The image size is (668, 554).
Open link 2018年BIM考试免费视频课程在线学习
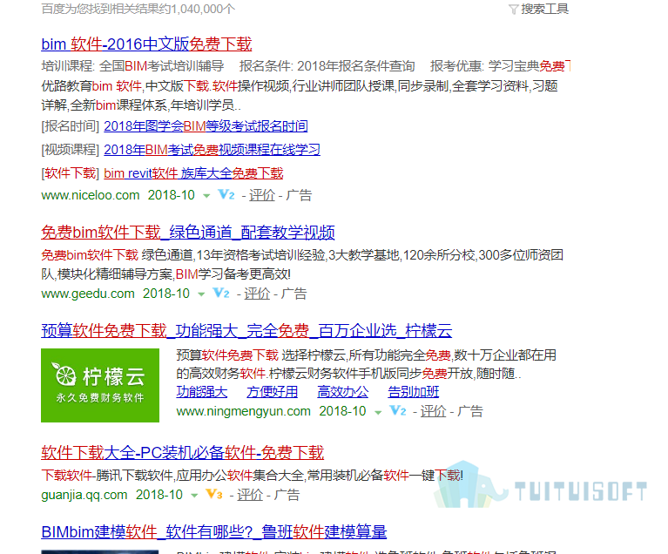tap(213, 150)
